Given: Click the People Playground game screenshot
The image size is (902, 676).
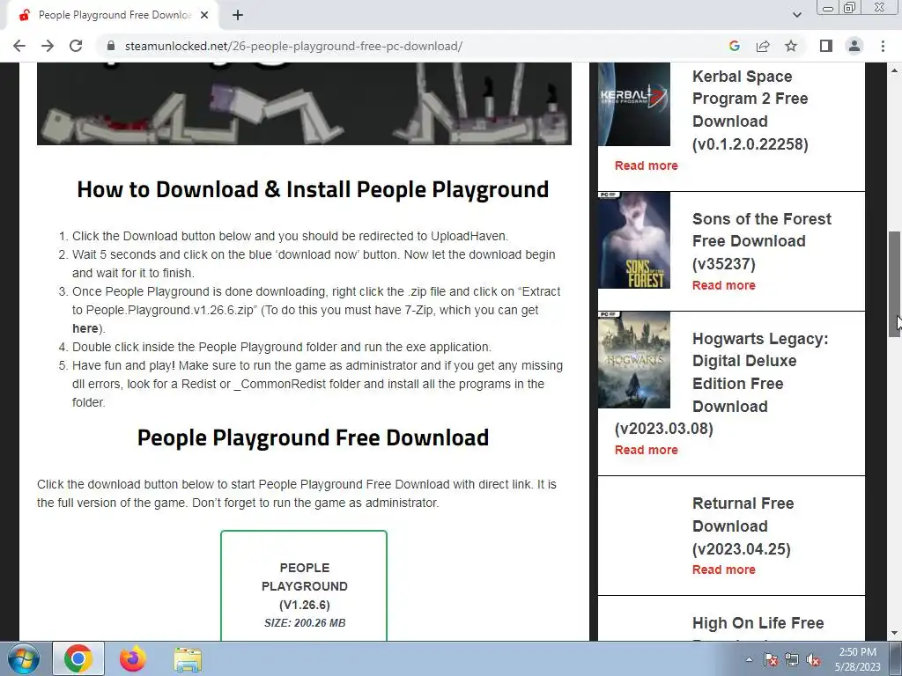Looking at the screenshot, I should [304, 104].
